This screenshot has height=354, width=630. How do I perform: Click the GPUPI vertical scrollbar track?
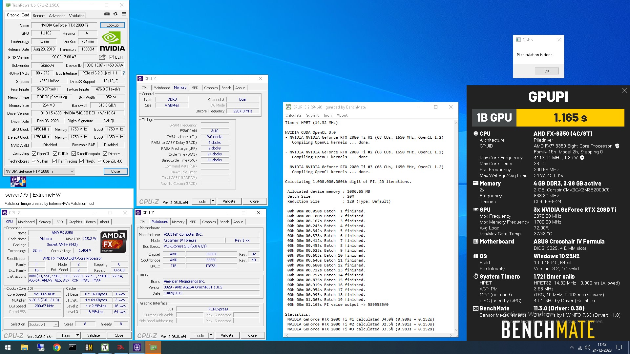456,226
